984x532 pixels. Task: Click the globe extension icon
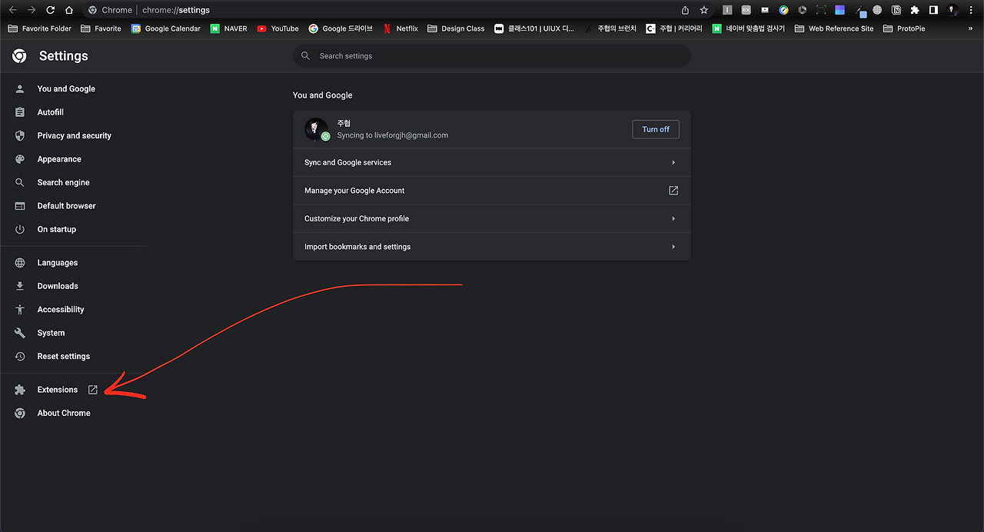[877, 10]
